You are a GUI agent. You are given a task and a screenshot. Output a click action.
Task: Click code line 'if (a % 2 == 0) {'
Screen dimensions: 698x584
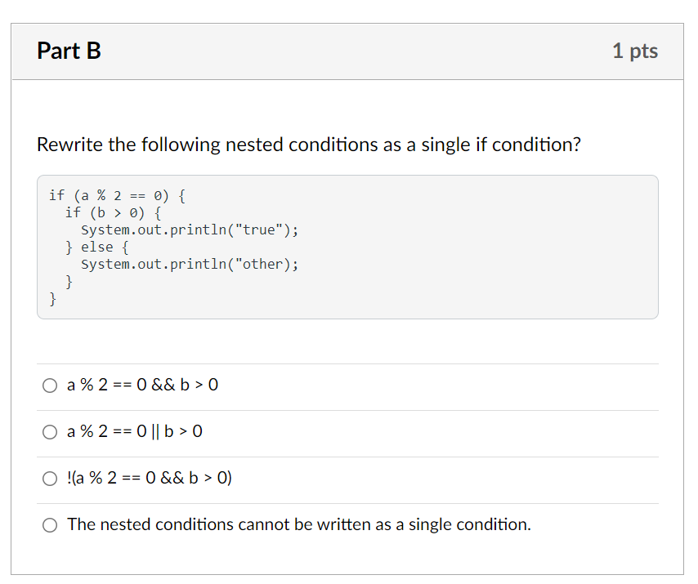(117, 196)
